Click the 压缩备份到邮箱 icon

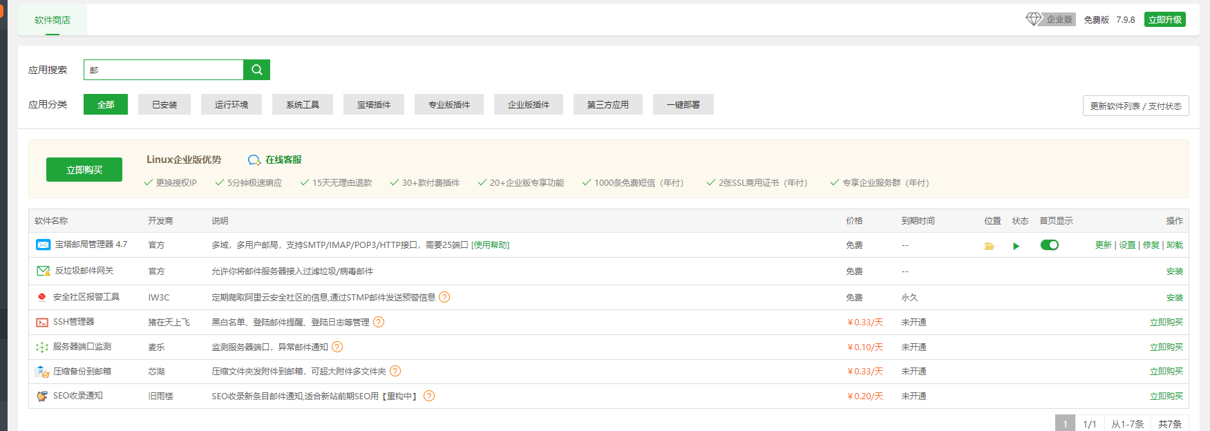42,372
